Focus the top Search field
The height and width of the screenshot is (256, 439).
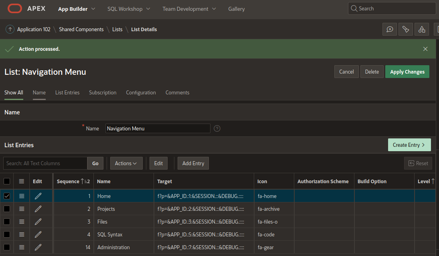[392, 9]
